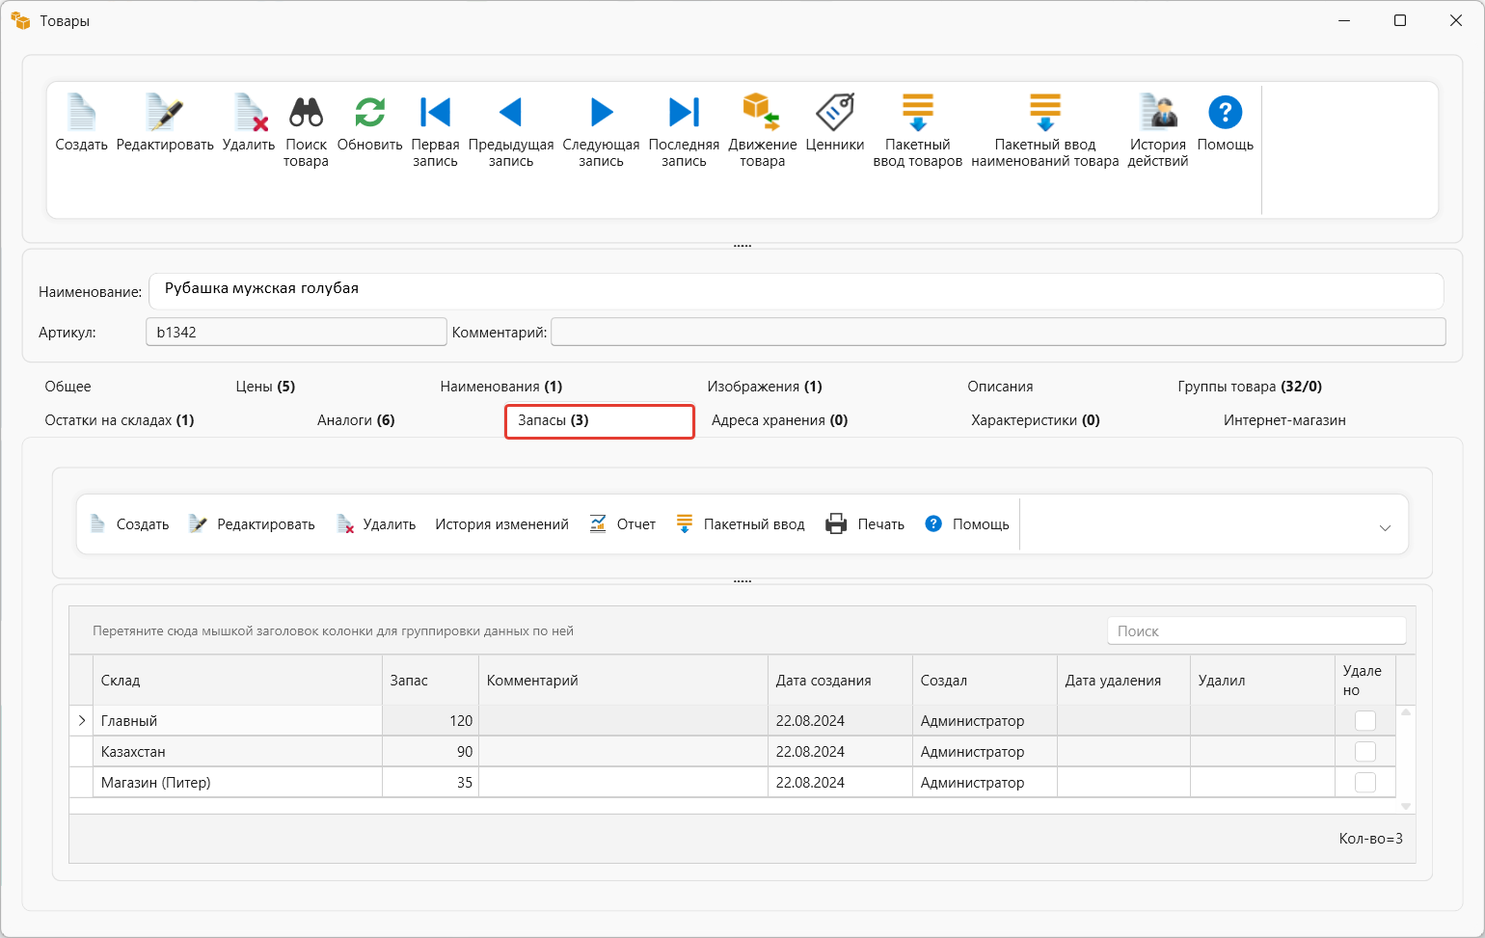Open Адреса хранения (0) tab

click(x=779, y=420)
